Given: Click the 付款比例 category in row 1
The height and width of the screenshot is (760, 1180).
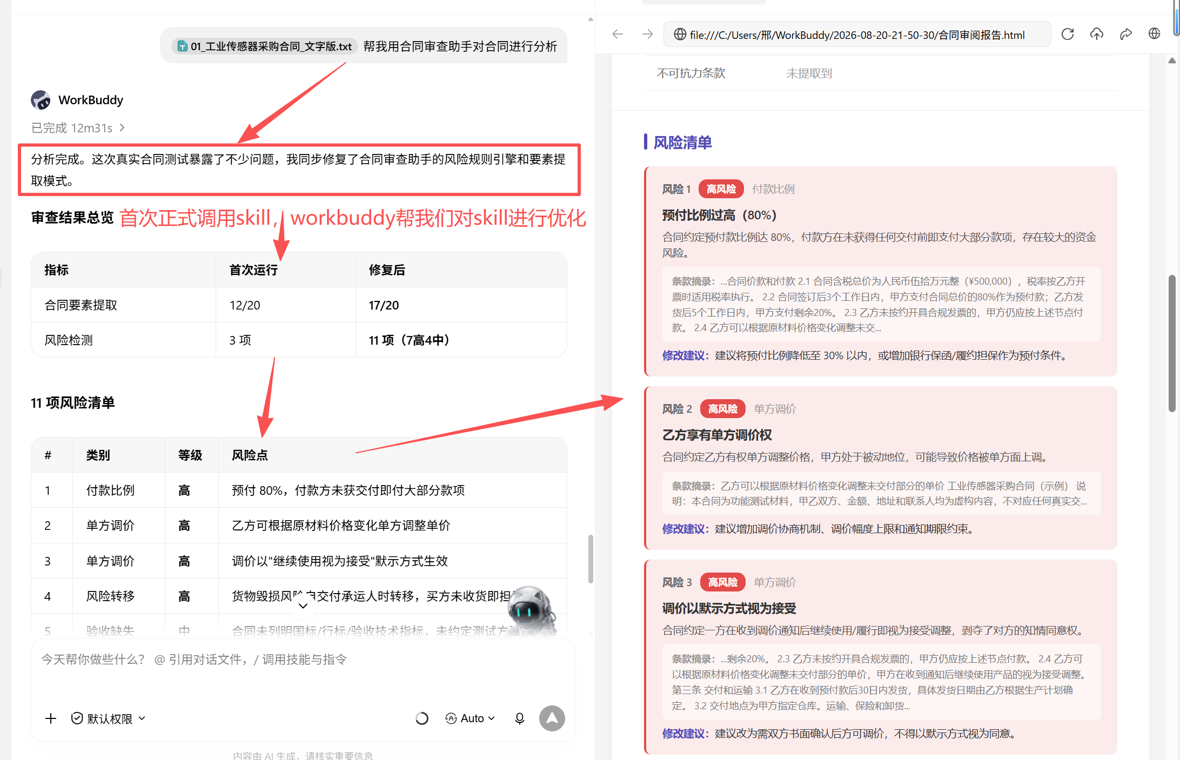Looking at the screenshot, I should point(110,490).
